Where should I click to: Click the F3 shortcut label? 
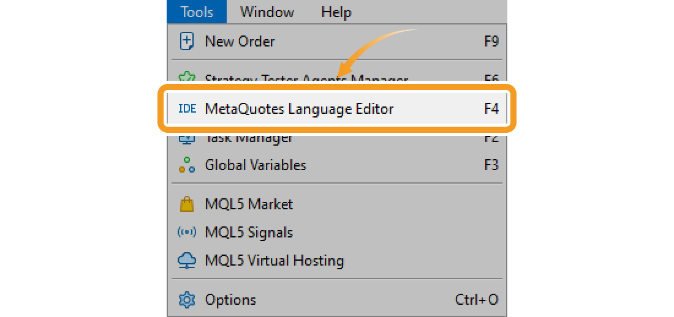(491, 165)
